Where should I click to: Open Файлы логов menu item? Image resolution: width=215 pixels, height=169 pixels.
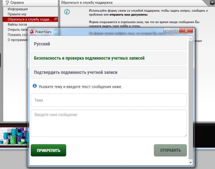tap(17, 24)
